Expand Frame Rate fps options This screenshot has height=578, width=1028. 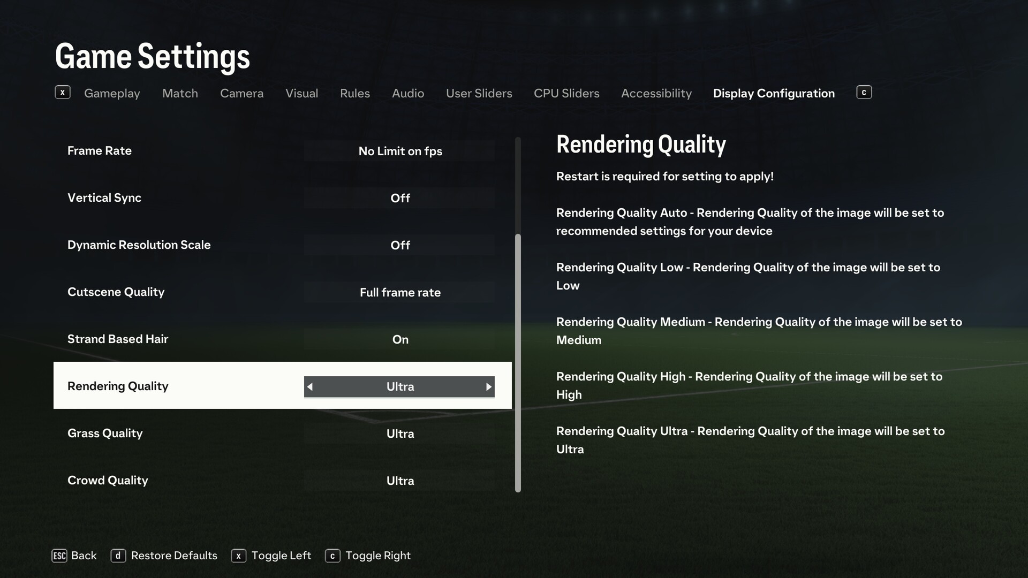tap(399, 150)
